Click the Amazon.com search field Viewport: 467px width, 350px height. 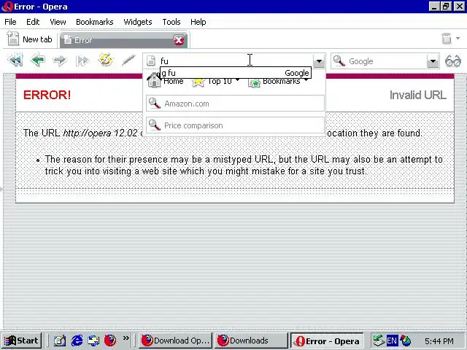(235, 104)
